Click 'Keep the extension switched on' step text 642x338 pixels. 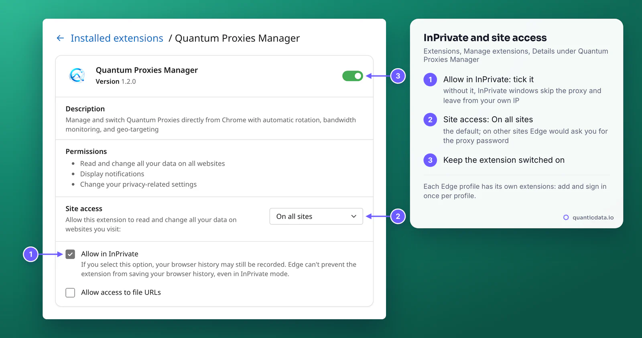pyautogui.click(x=504, y=160)
